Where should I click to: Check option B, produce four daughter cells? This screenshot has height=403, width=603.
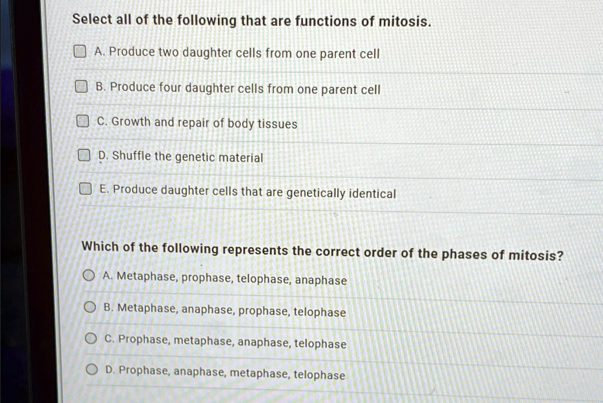pos(81,86)
